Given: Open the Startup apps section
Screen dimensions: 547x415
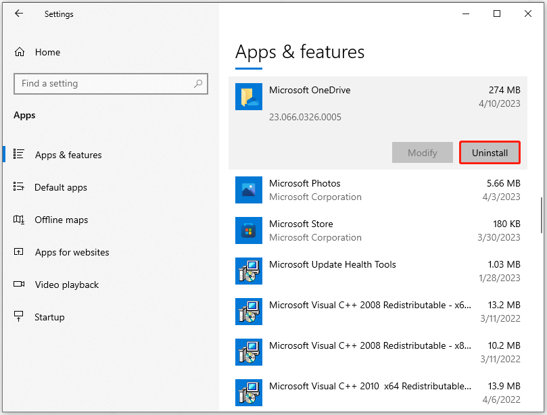Looking at the screenshot, I should click(x=49, y=317).
